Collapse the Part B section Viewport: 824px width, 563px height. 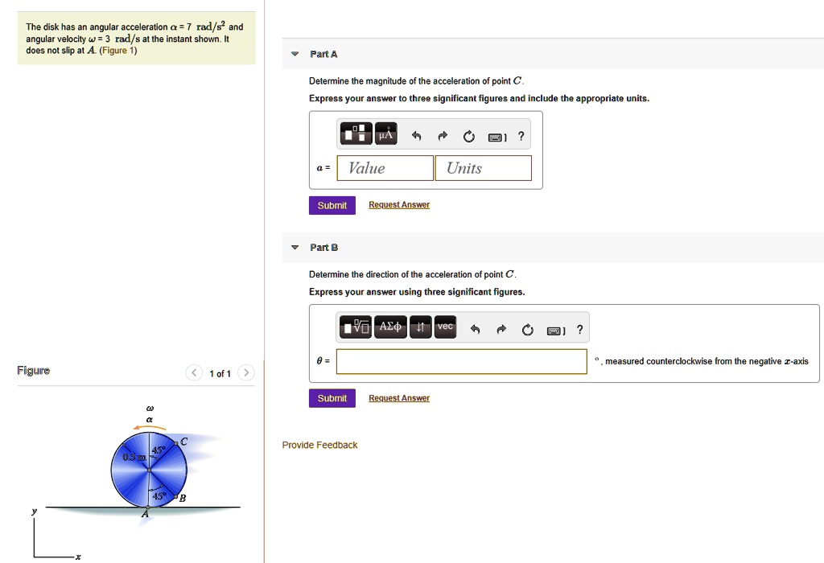[294, 248]
